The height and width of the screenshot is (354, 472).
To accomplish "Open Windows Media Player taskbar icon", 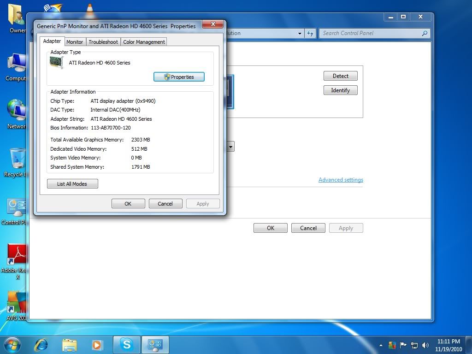I will tap(97, 345).
